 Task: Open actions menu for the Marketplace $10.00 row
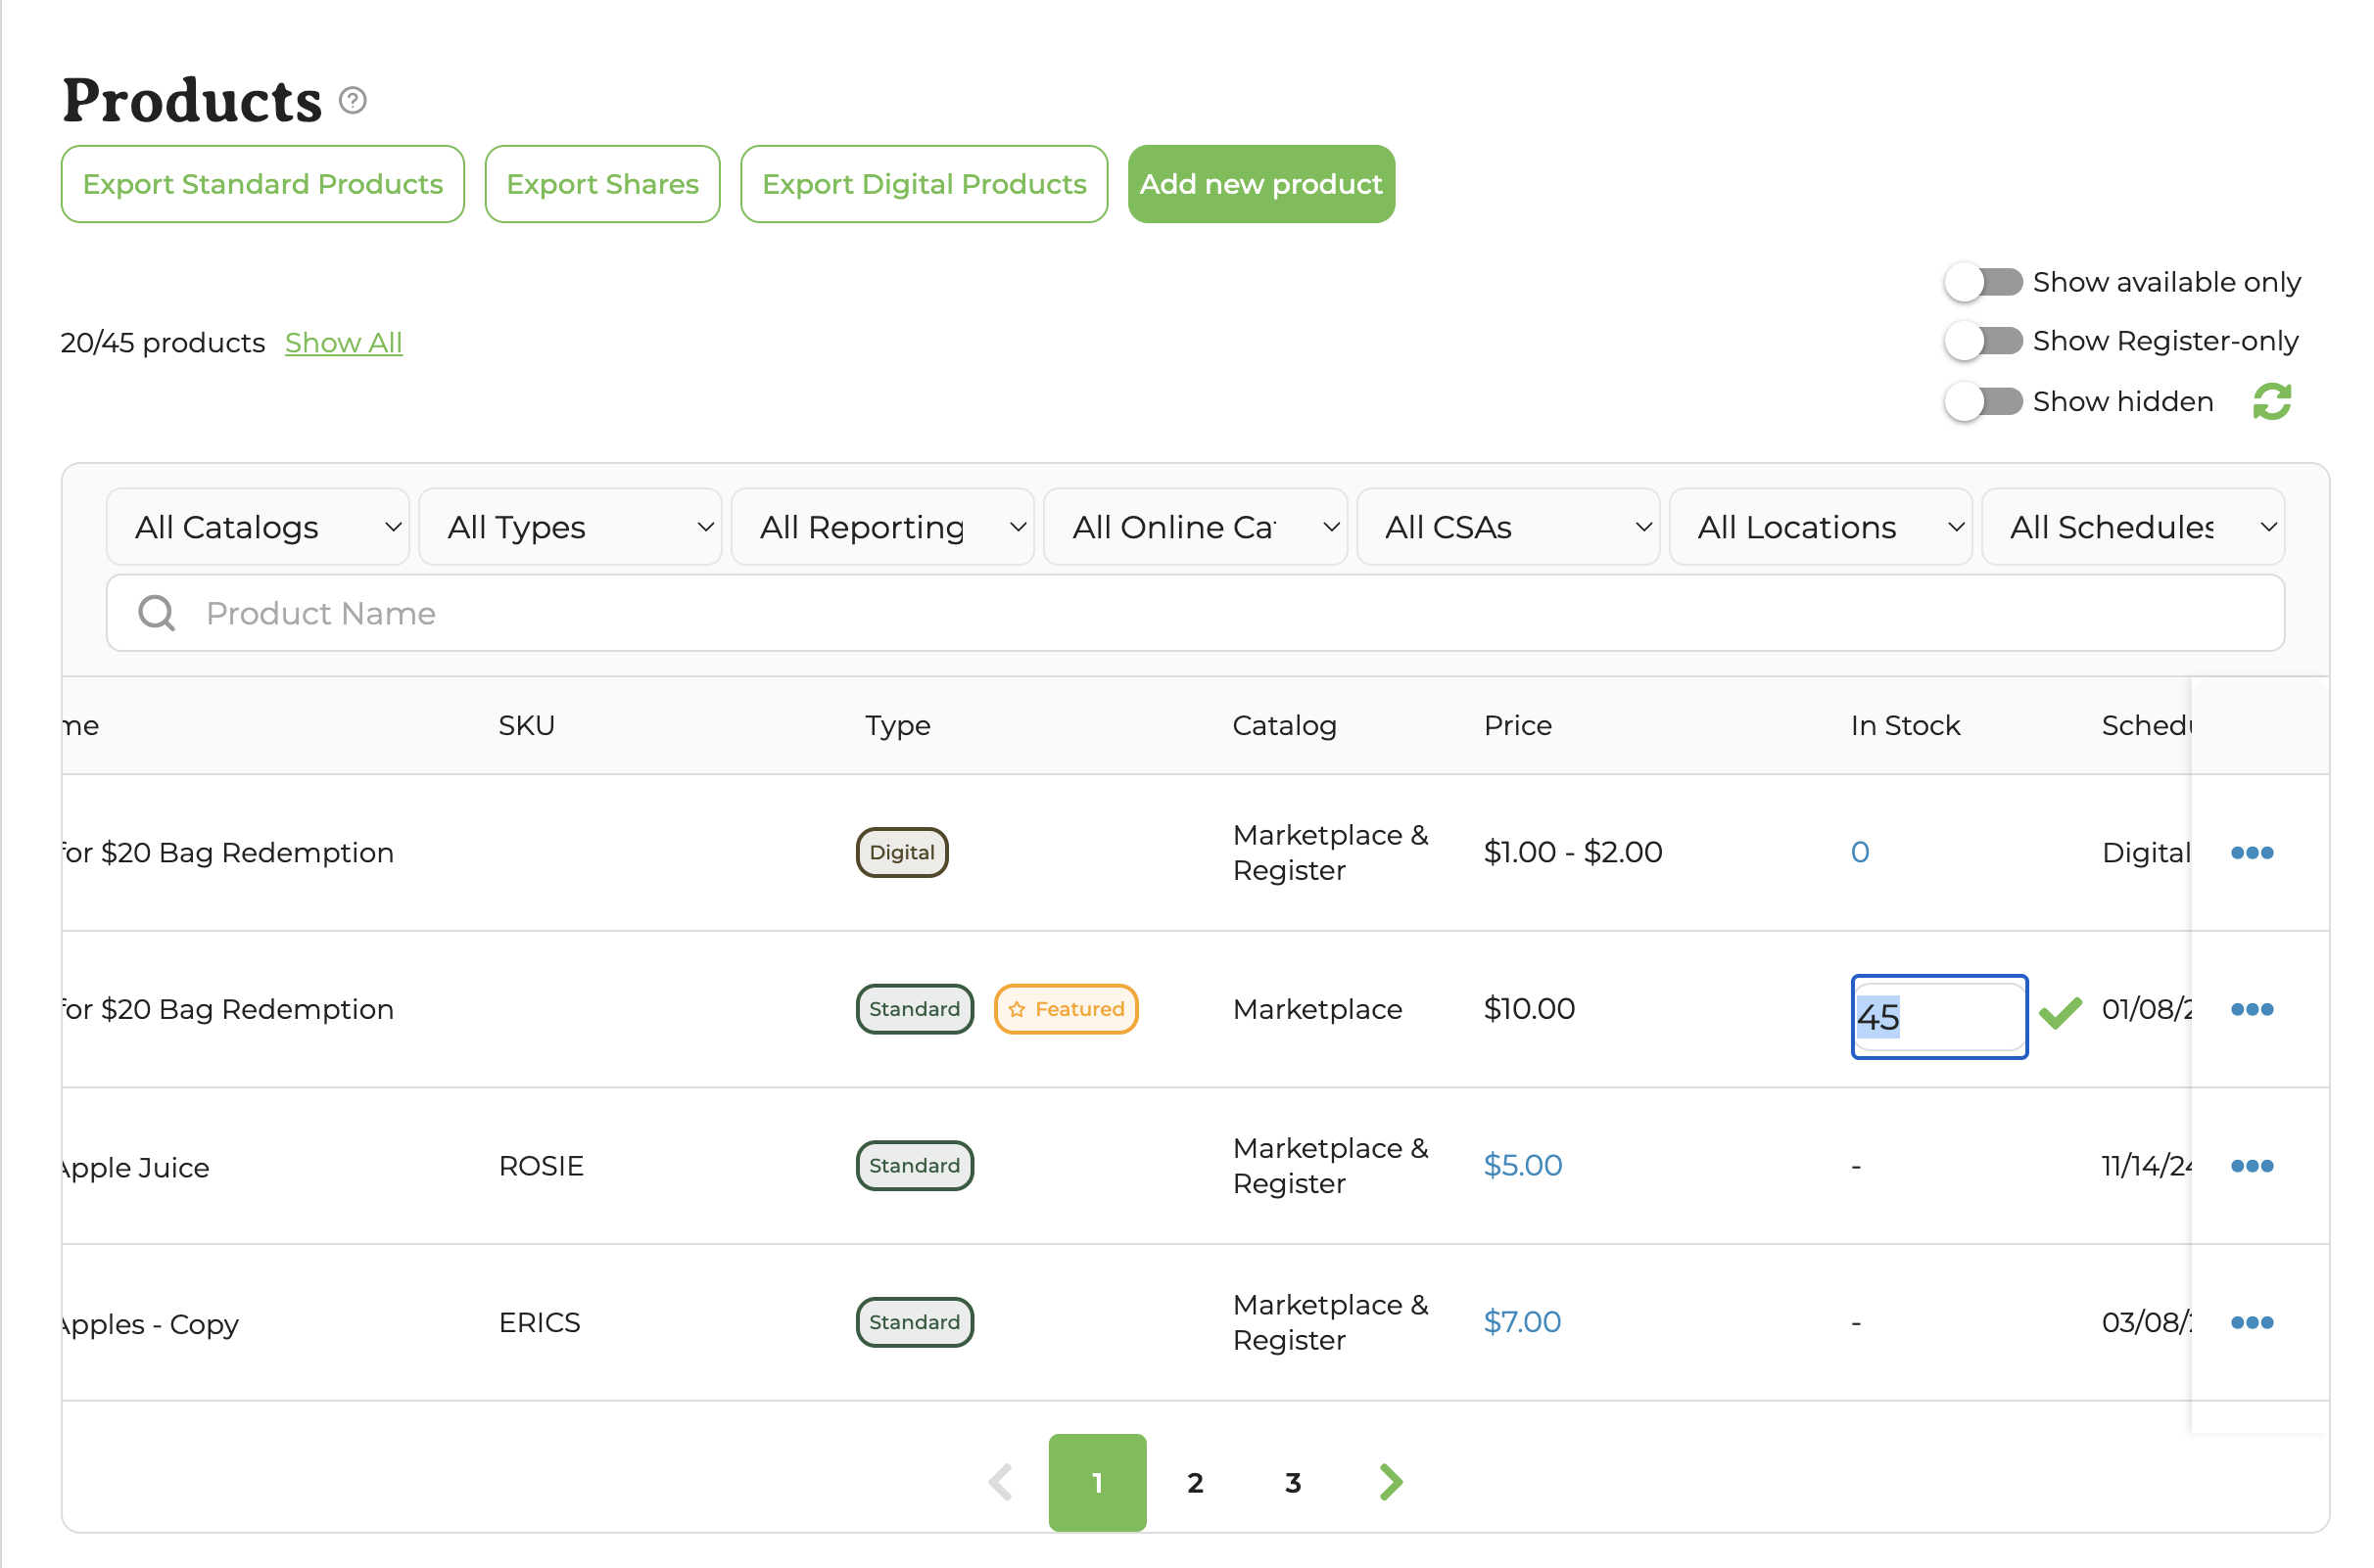coord(2251,1010)
